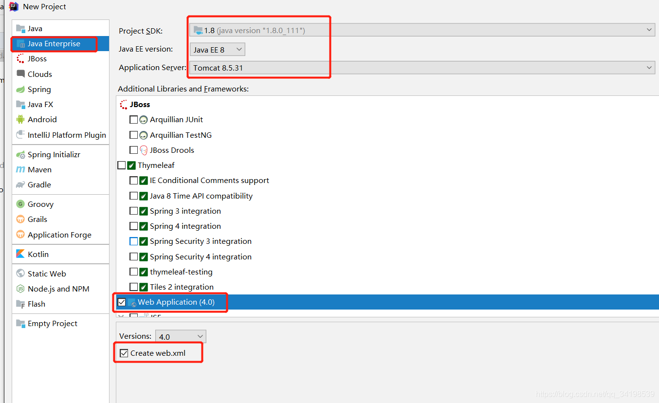Click the Web Application (4.0) row
This screenshot has width=659, height=403.
tap(387, 302)
